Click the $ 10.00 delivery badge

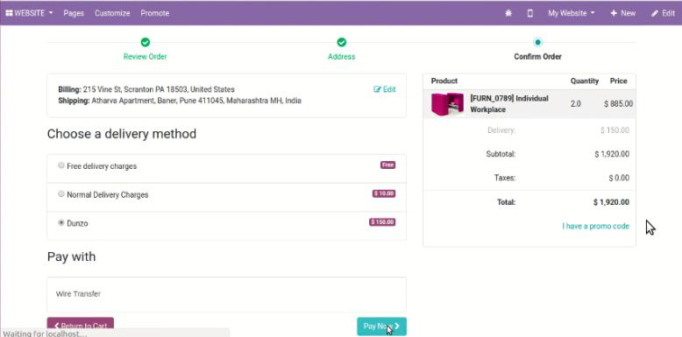384,193
